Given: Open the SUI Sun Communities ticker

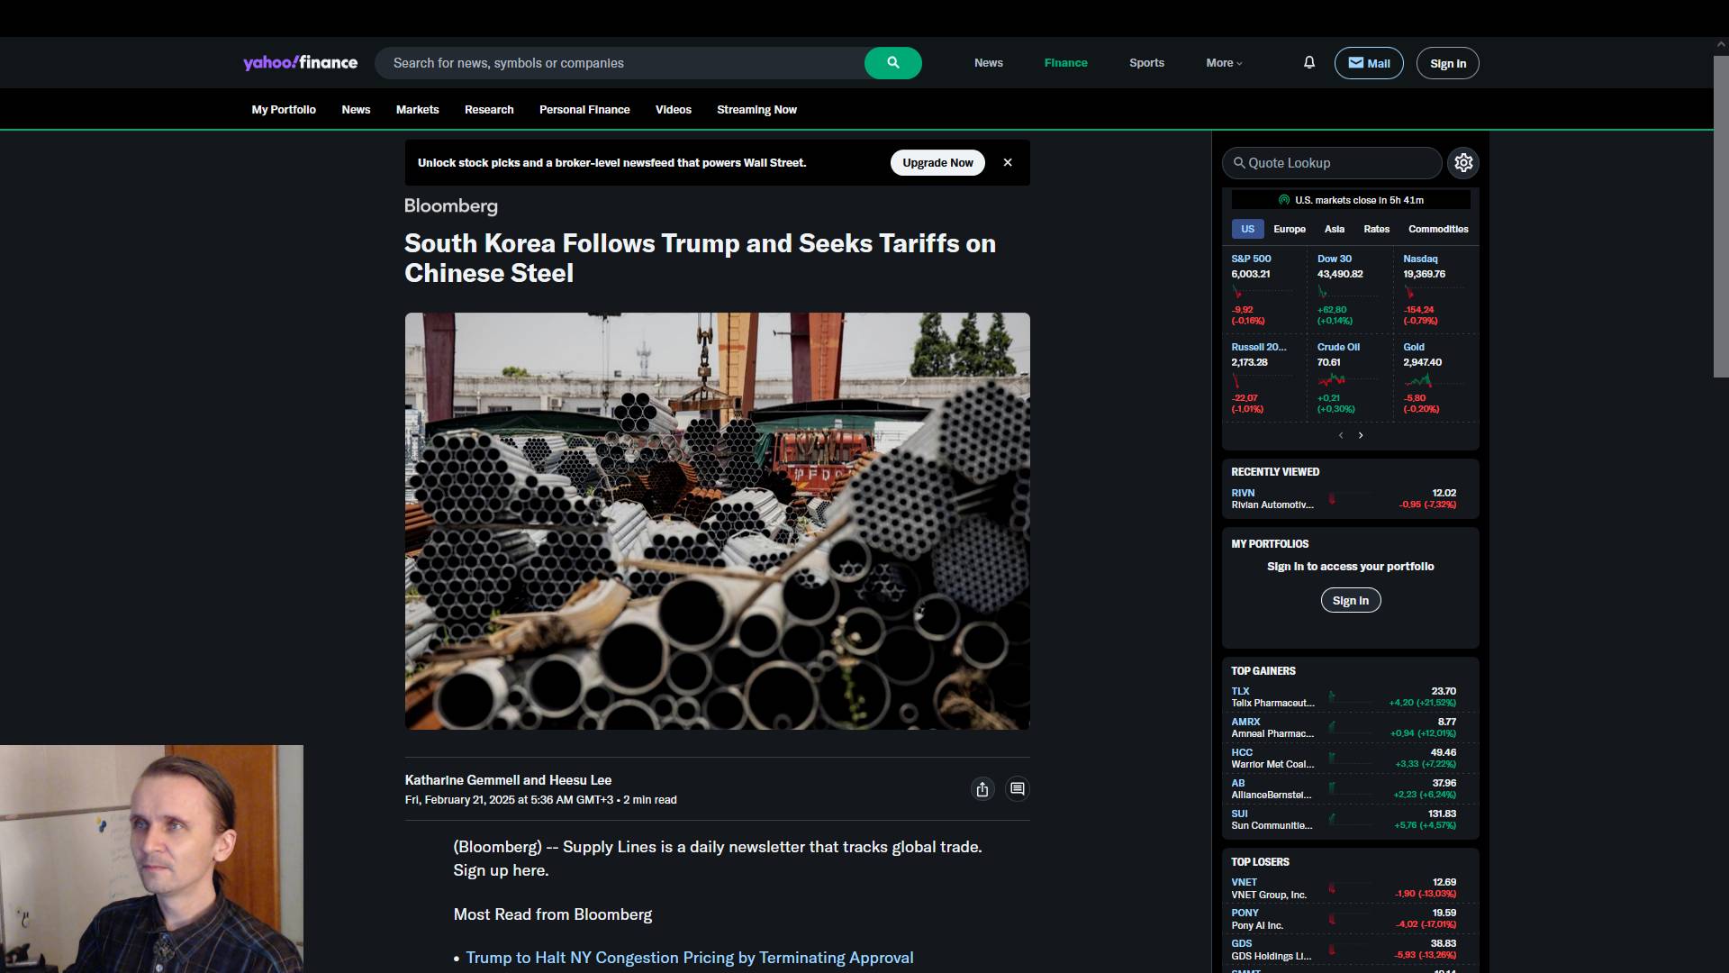Looking at the screenshot, I should pos(1239,814).
